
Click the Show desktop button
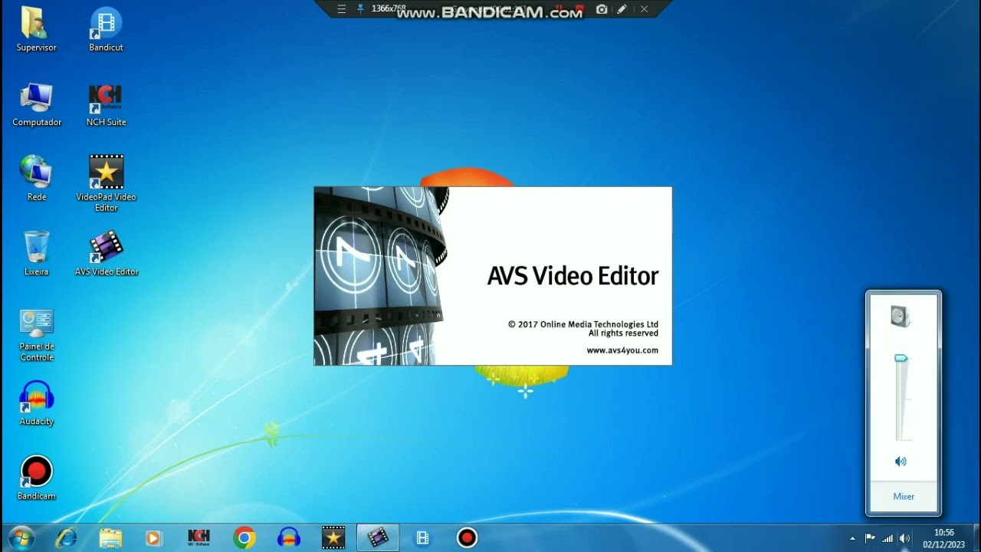pos(976,538)
